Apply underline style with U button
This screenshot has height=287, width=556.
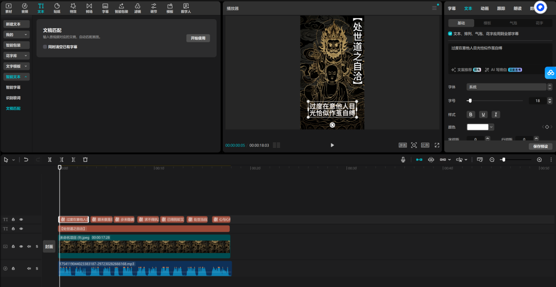[483, 114]
